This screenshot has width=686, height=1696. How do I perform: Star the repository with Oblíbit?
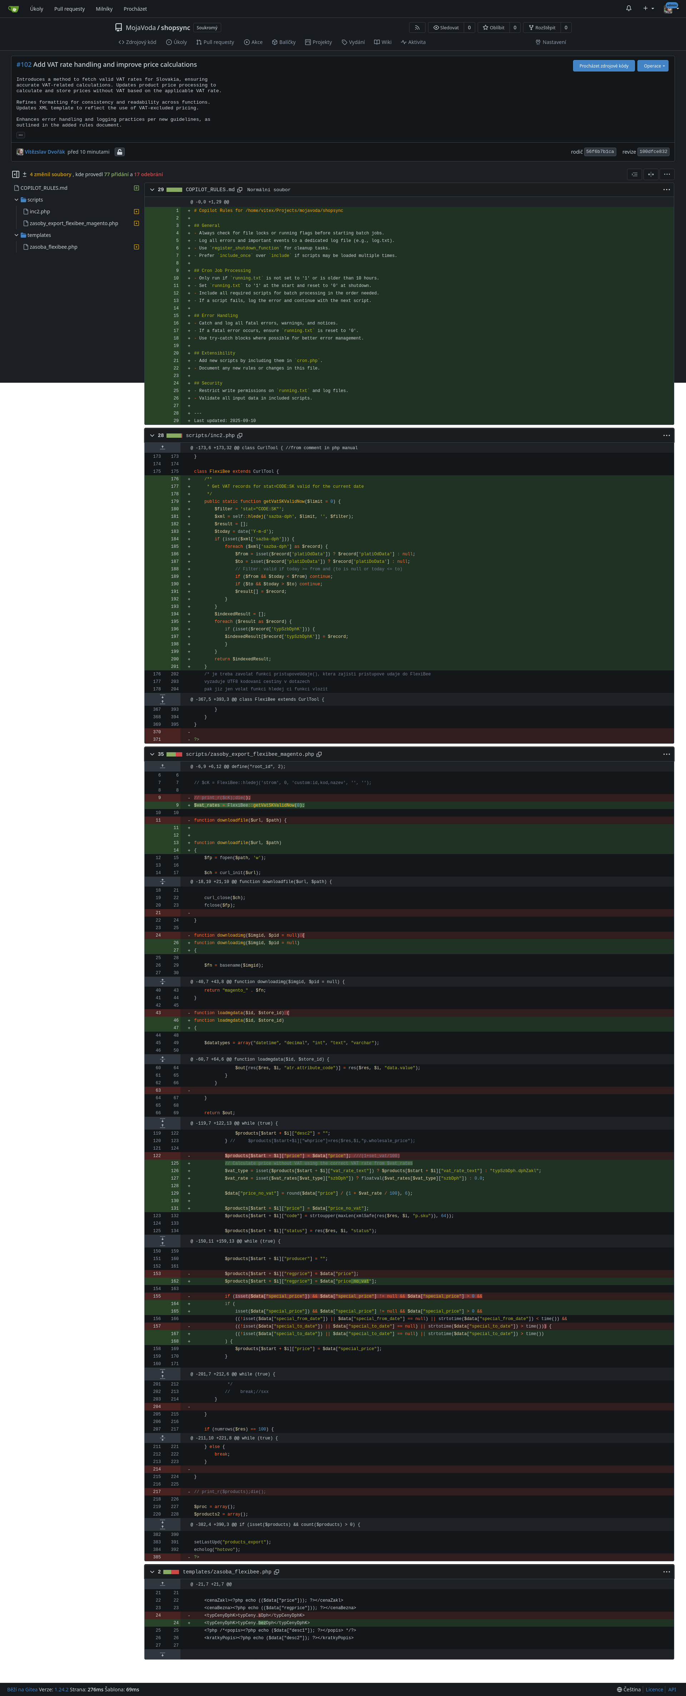493,28
